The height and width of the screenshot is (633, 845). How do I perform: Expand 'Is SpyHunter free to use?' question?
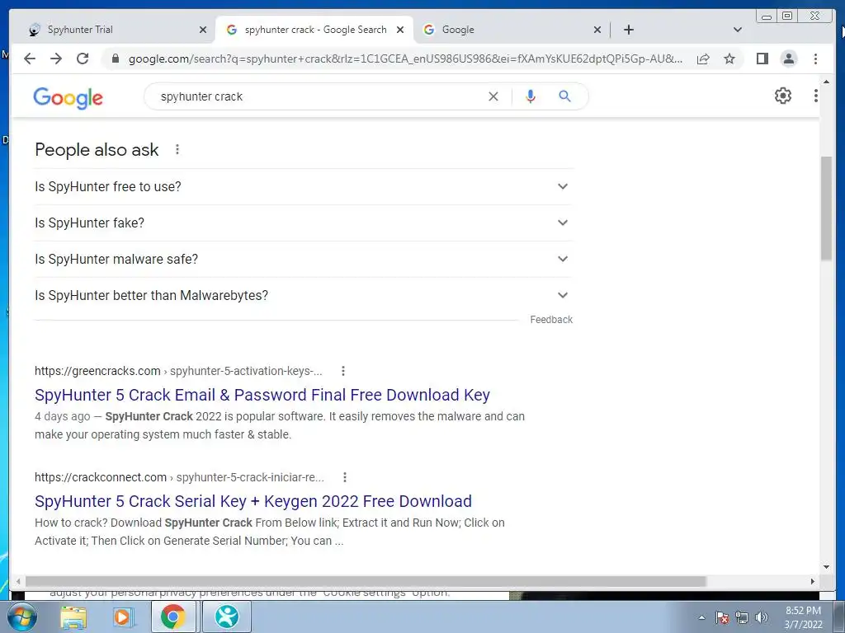(x=304, y=187)
